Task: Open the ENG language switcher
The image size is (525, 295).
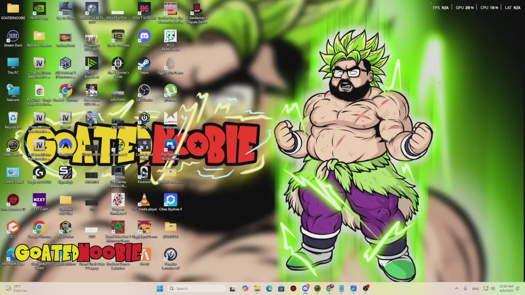Action: coord(476,288)
